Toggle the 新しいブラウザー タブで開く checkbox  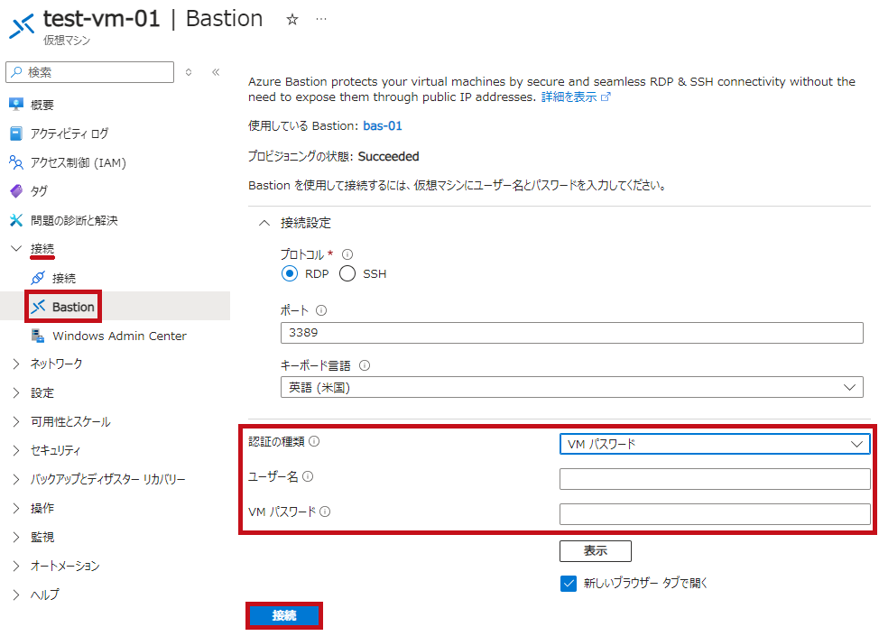(x=569, y=584)
